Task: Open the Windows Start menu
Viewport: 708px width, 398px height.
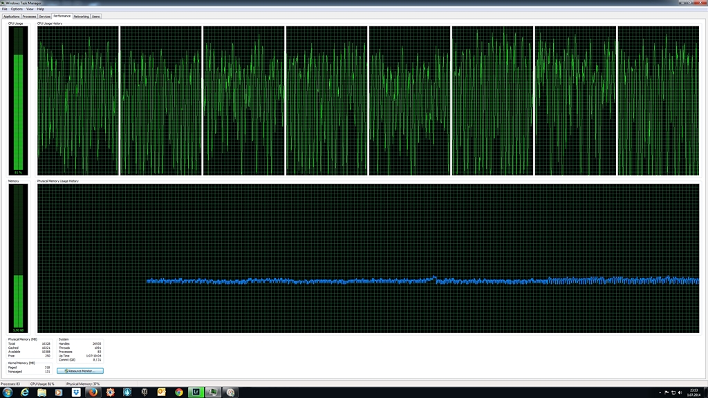Action: click(x=7, y=392)
